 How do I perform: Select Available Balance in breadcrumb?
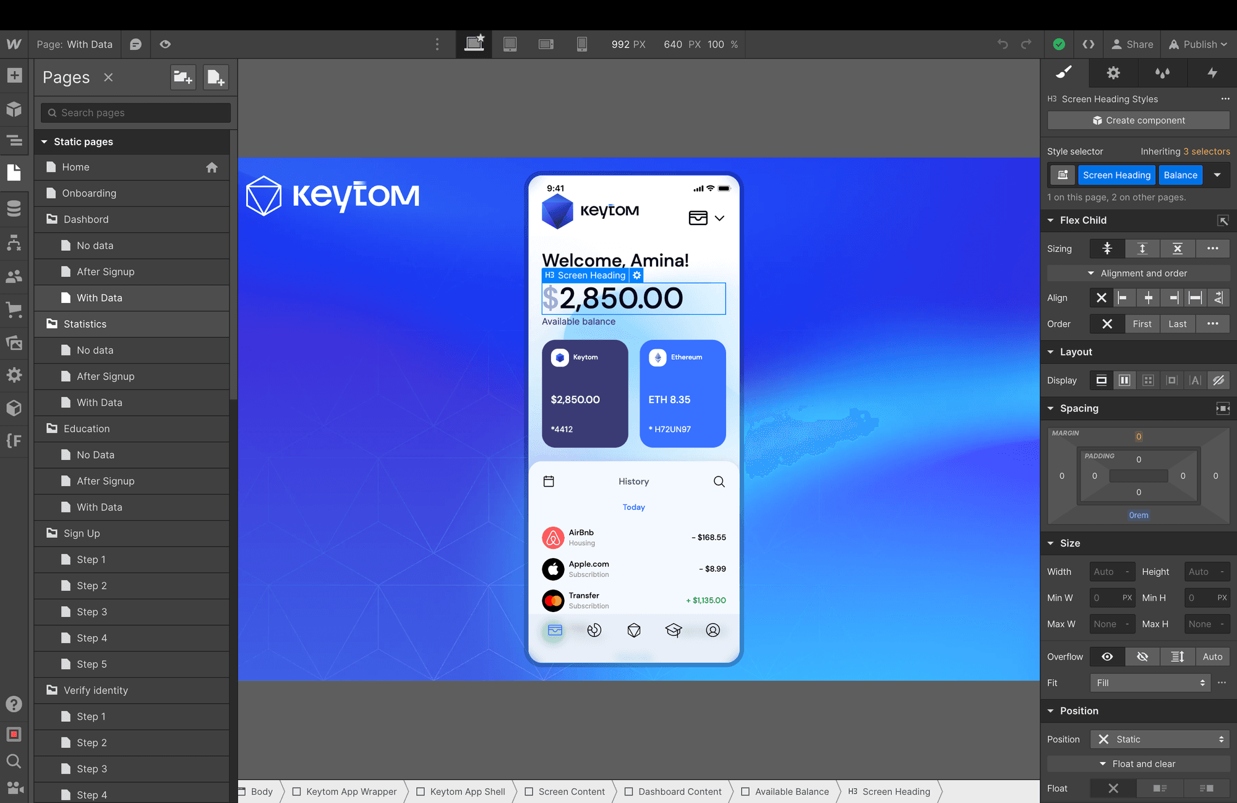tap(791, 791)
